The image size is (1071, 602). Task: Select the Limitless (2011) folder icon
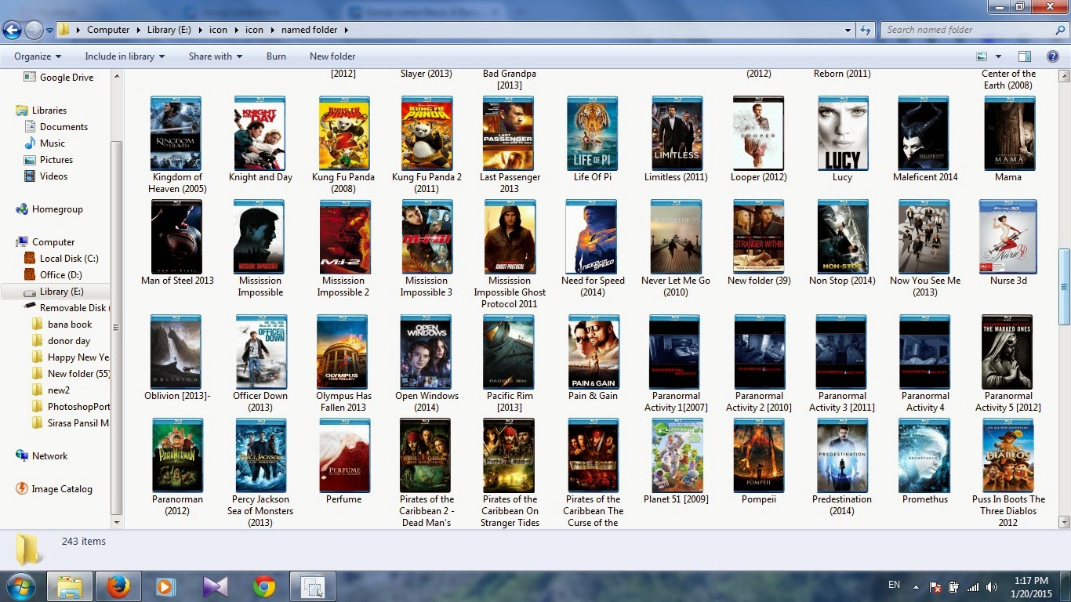point(676,133)
